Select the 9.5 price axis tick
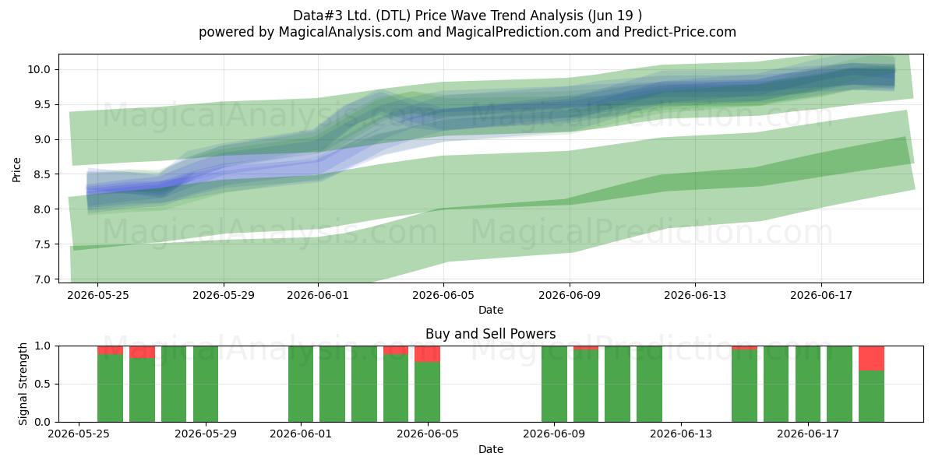 (x=41, y=104)
